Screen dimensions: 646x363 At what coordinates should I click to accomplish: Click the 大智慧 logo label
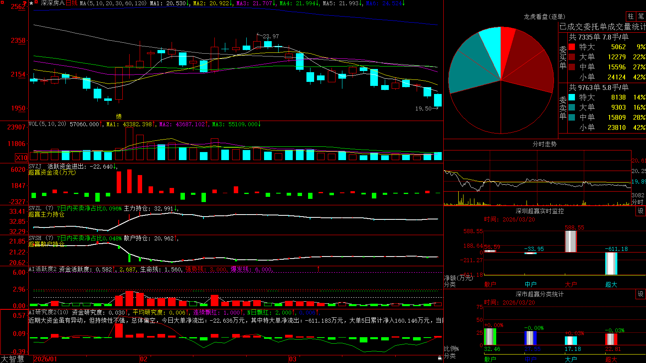[13, 359]
